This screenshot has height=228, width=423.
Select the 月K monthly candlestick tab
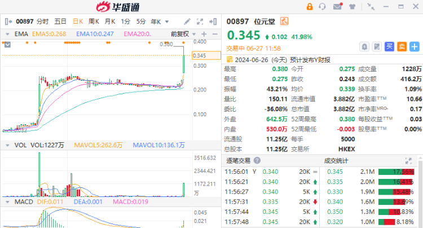pos(110,21)
